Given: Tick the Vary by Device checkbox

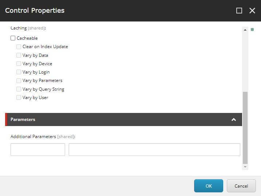Looking at the screenshot, I should tap(19, 64).
